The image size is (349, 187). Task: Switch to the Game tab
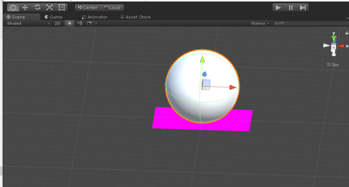[55, 17]
